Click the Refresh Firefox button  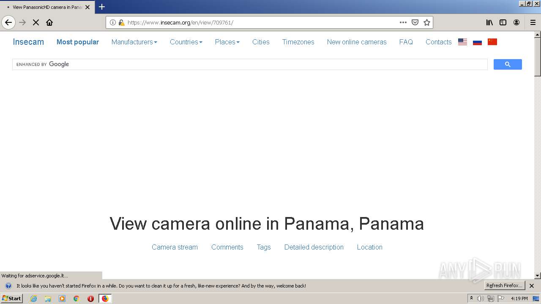coord(504,285)
